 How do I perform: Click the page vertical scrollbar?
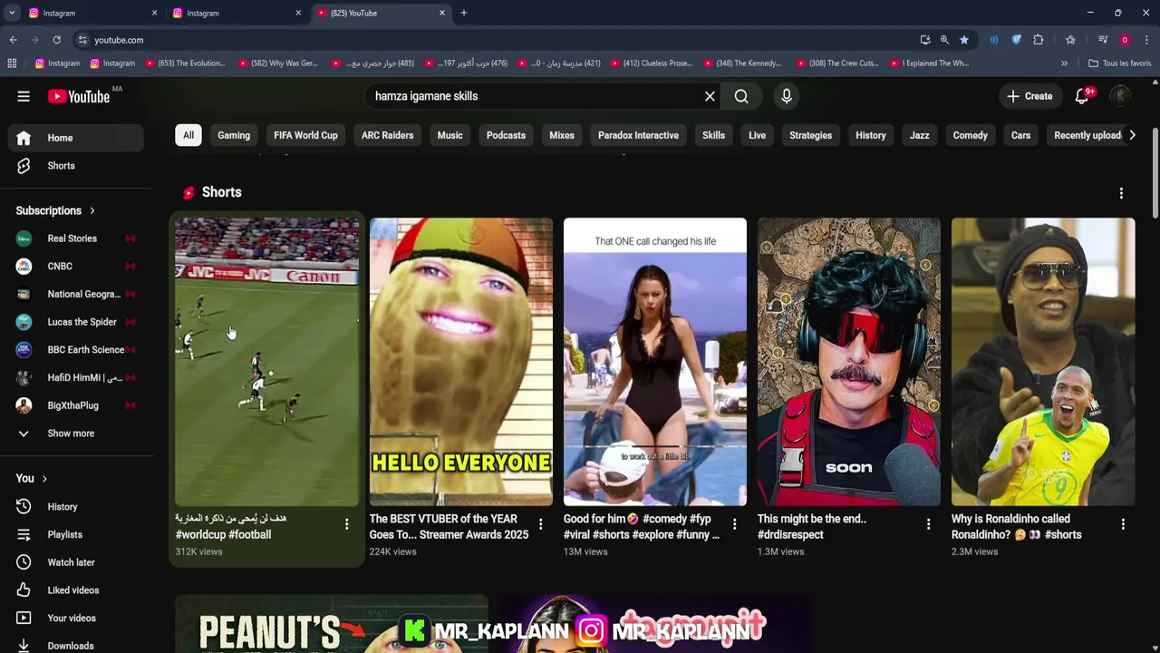tap(1155, 172)
